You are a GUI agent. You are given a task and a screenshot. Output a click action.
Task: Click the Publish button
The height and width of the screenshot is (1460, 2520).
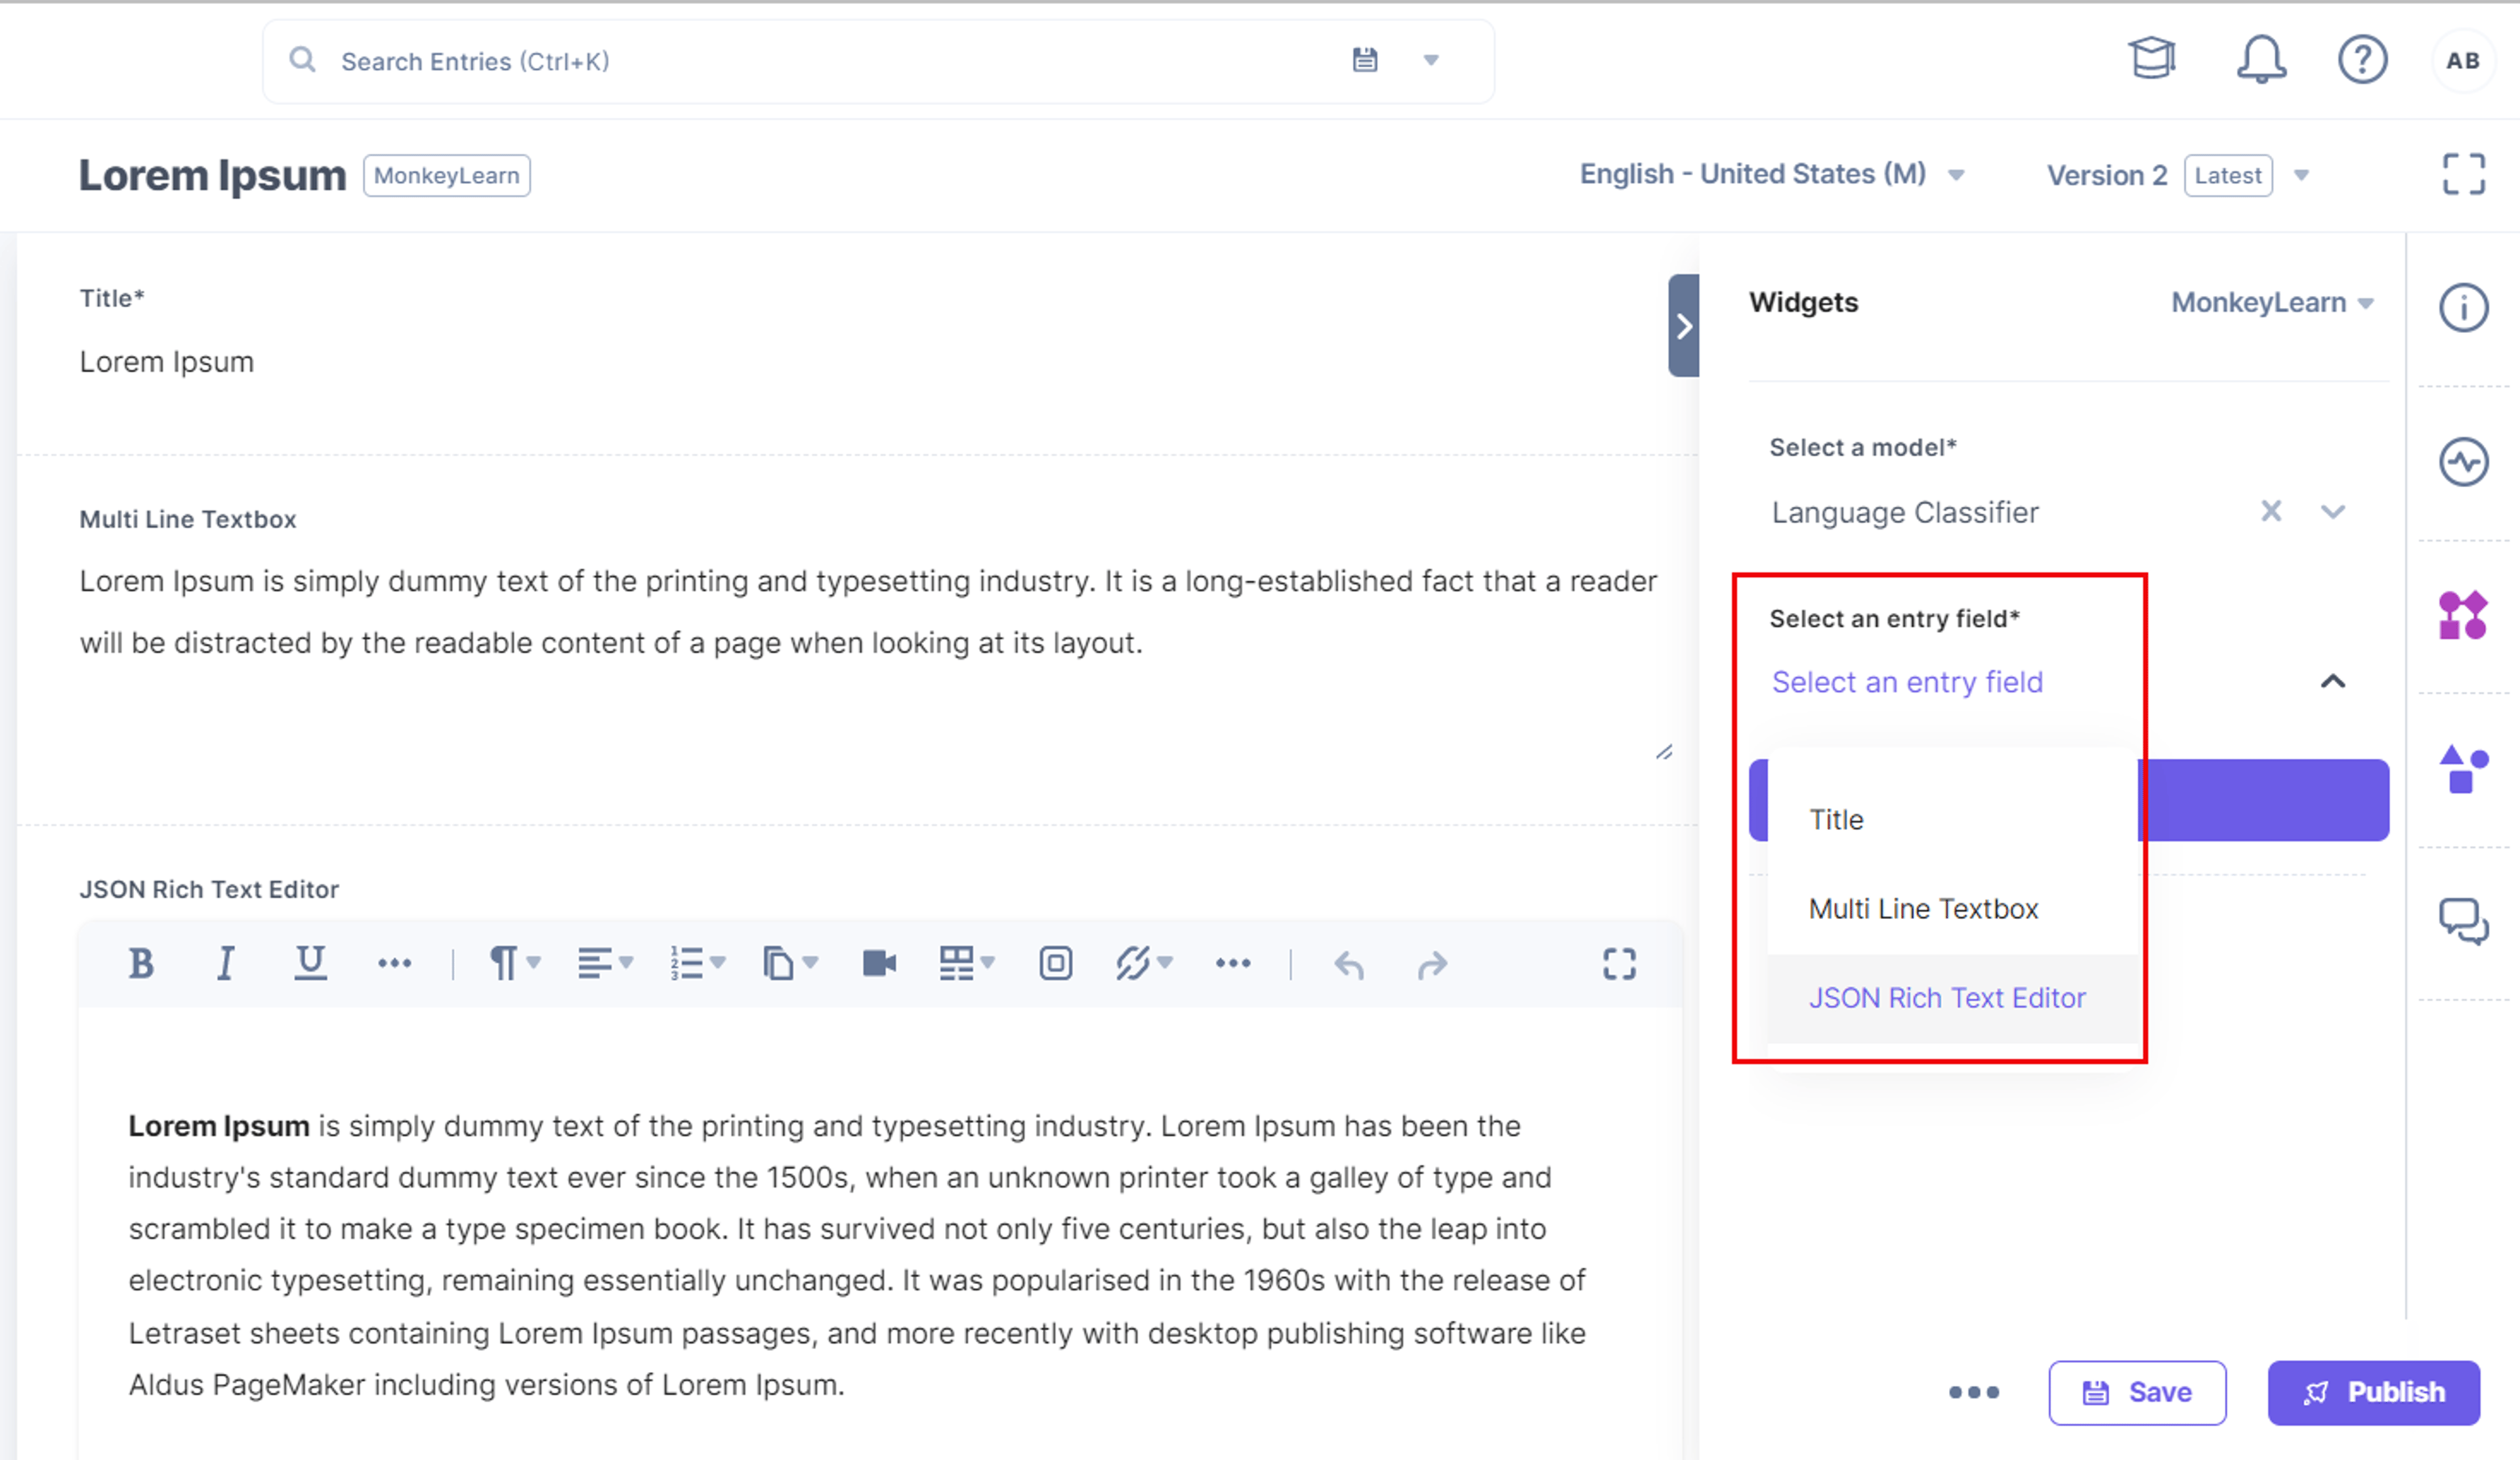point(2373,1392)
